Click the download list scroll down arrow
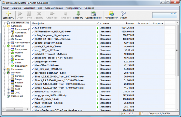 click(177, 109)
